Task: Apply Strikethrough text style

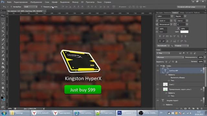Action: 185,36
